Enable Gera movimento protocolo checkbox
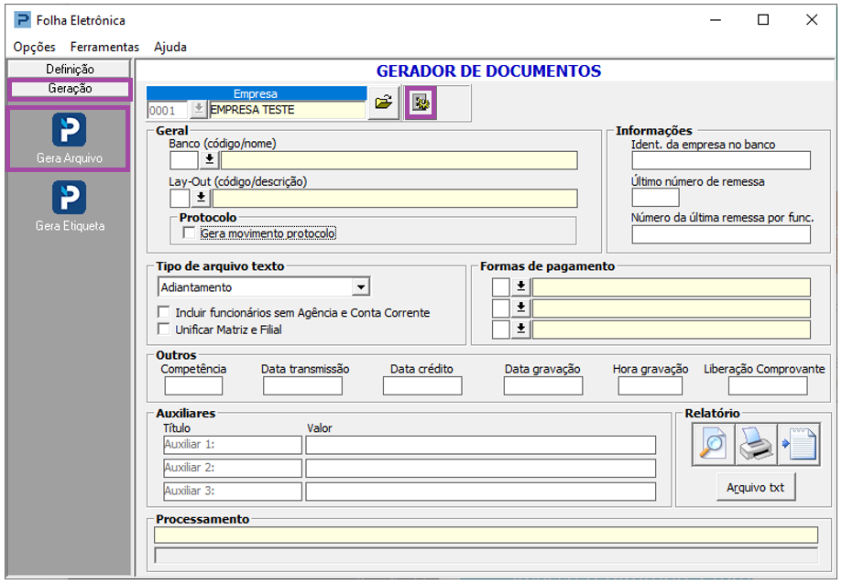The width and height of the screenshot is (842, 584). pyautogui.click(x=190, y=233)
